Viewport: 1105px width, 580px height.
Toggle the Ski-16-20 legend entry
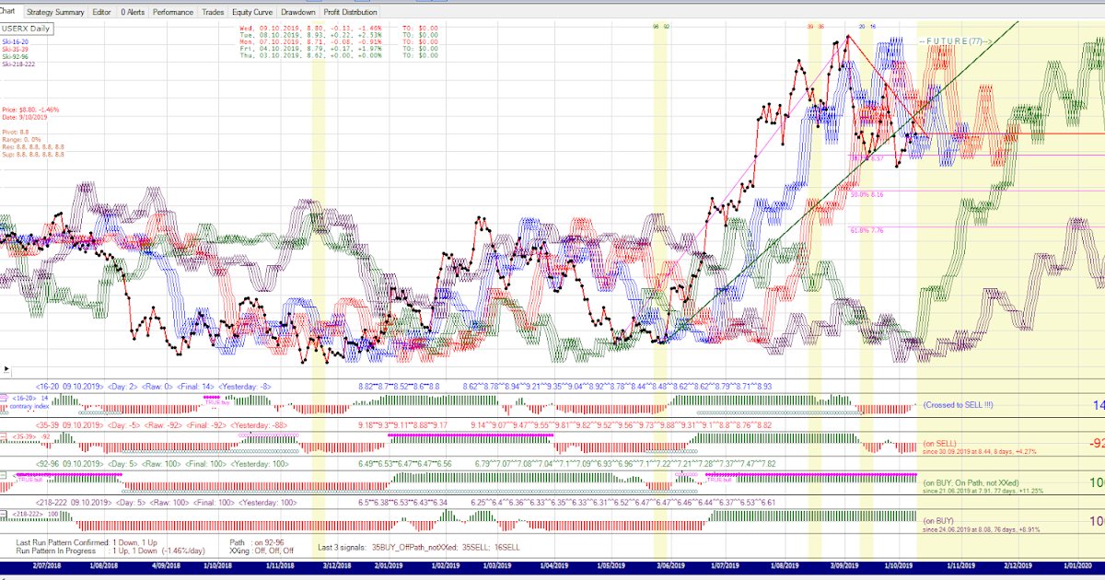point(16,41)
